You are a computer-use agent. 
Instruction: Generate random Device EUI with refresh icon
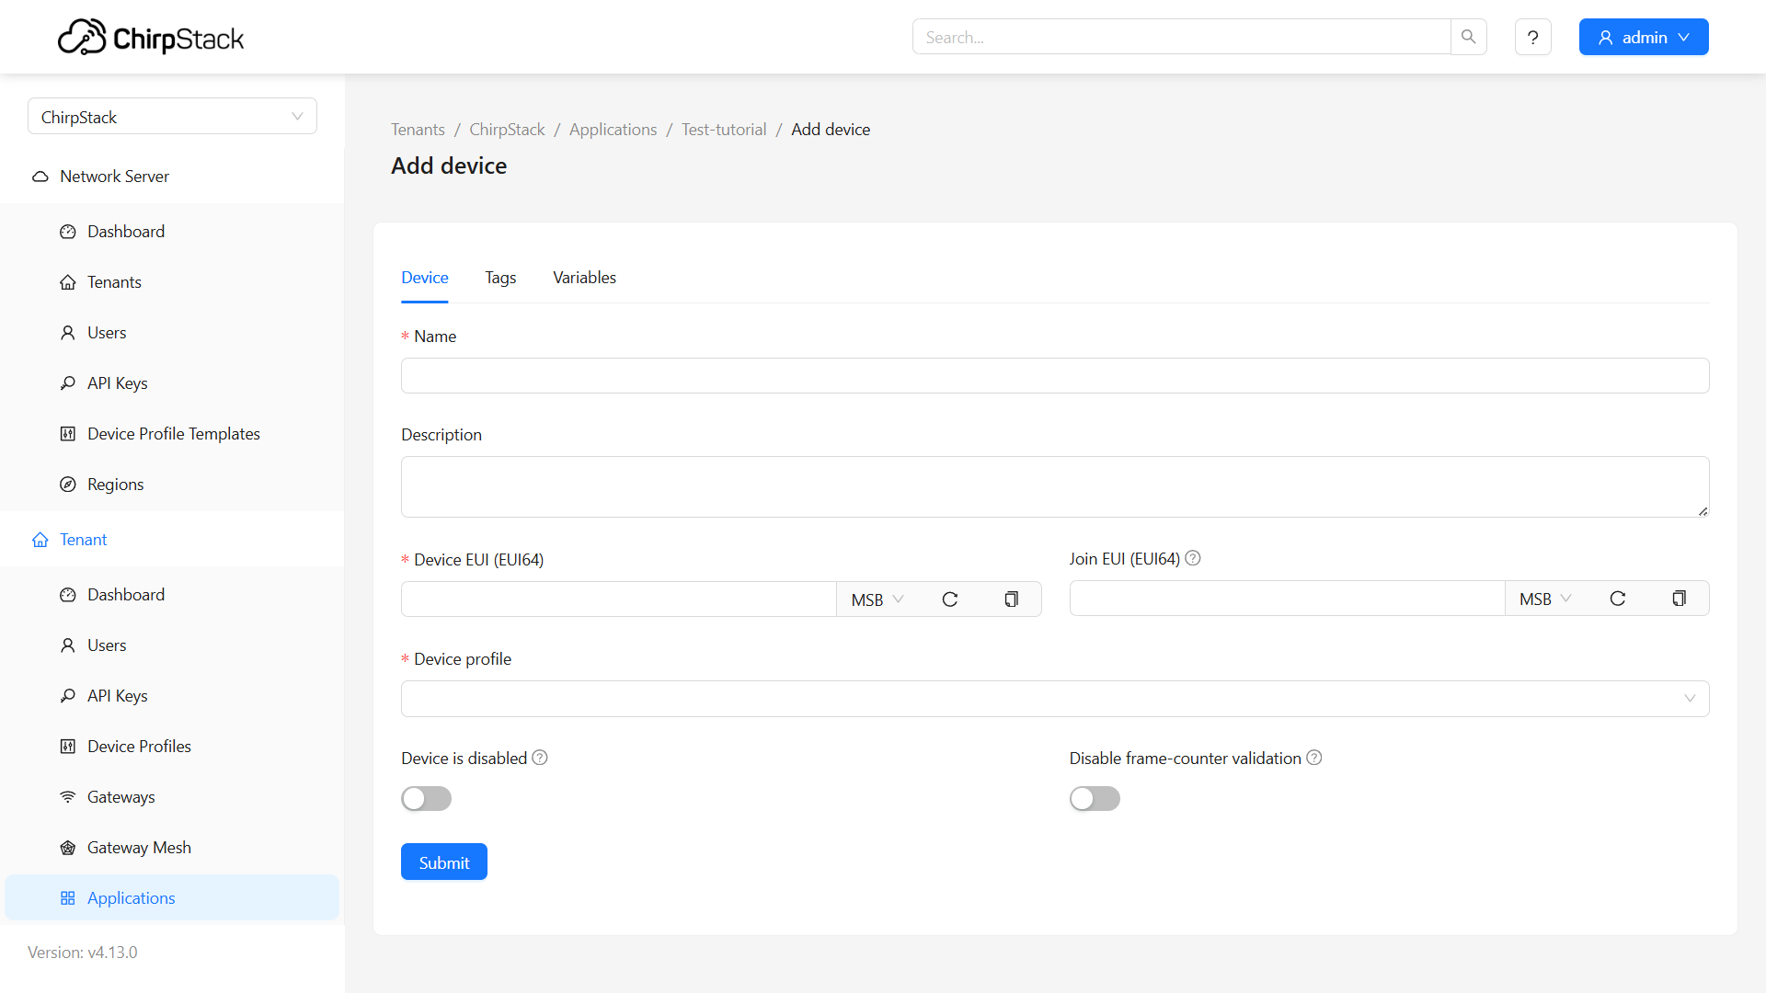tap(950, 599)
